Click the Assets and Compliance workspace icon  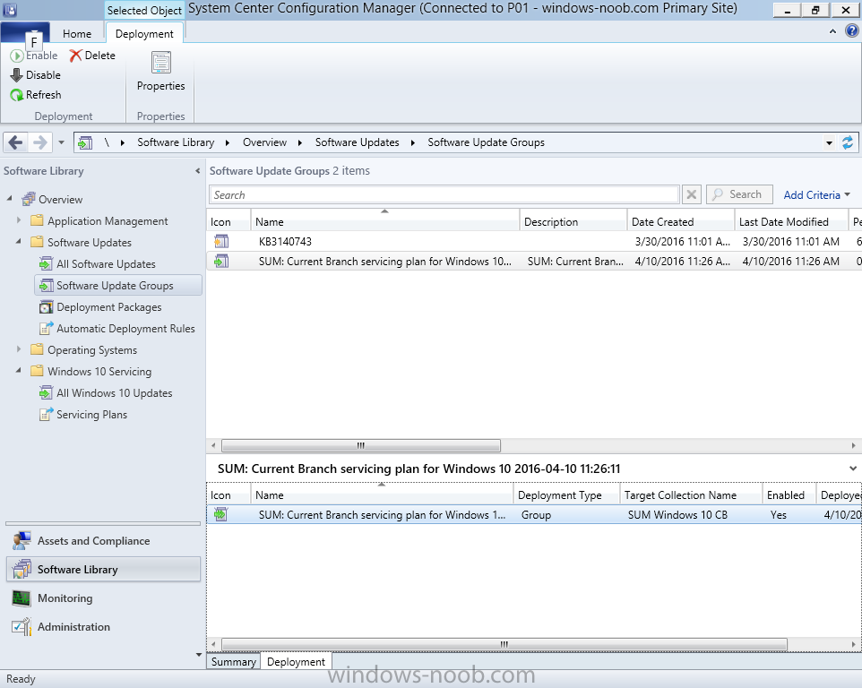[x=22, y=541]
